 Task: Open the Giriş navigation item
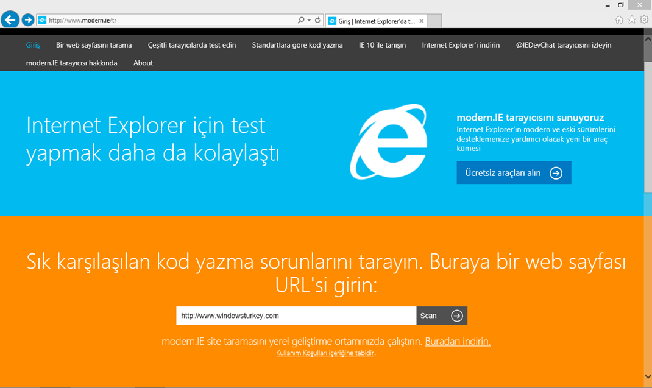[x=33, y=45]
